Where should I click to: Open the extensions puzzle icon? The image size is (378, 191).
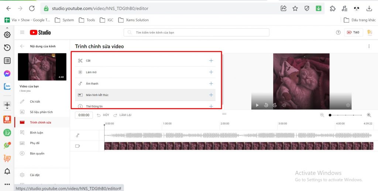coord(333,8)
